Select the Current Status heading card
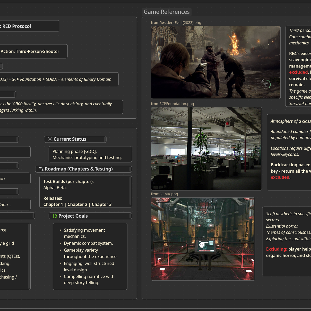311x311 pixels. pos(75,139)
